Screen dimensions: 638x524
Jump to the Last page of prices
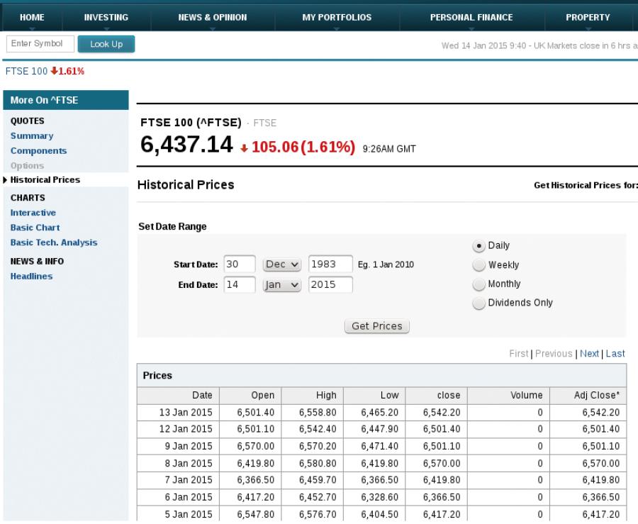(615, 354)
